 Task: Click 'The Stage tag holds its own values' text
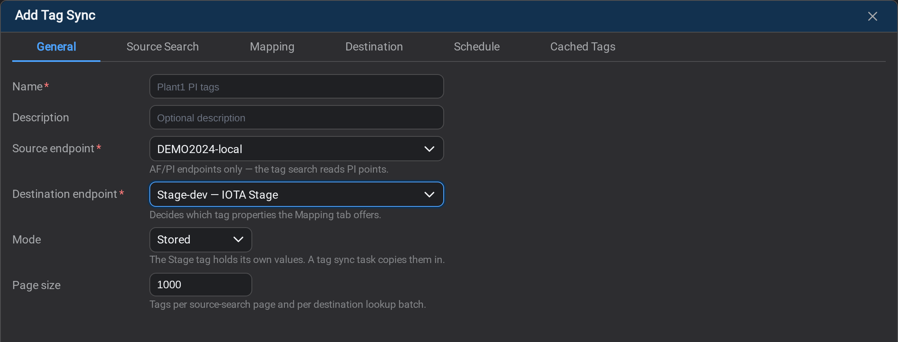click(297, 260)
